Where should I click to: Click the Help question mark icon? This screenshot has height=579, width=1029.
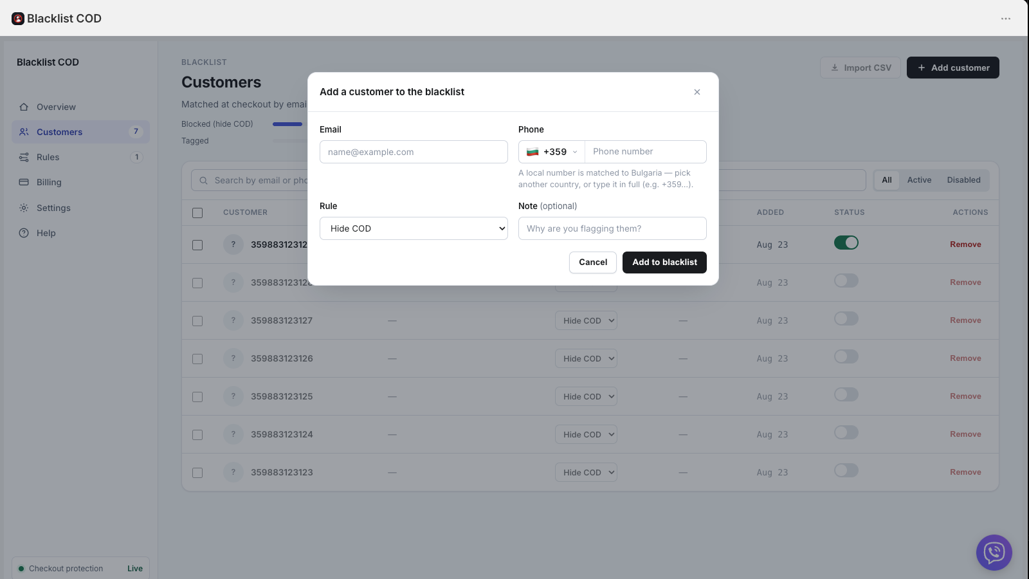coord(24,233)
